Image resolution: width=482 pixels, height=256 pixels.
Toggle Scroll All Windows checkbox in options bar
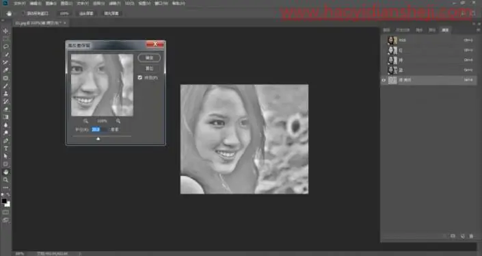pyautogui.click(x=23, y=14)
